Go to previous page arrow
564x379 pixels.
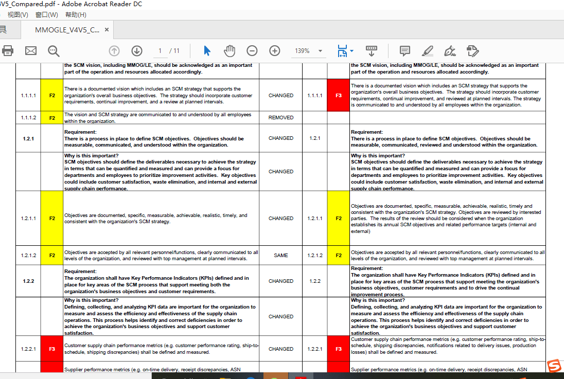pyautogui.click(x=114, y=50)
